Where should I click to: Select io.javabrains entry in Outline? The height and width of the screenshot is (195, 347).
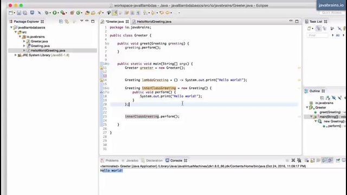tap(324, 103)
